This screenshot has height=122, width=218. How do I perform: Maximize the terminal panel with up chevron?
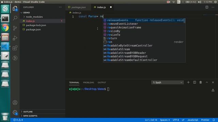(207, 82)
